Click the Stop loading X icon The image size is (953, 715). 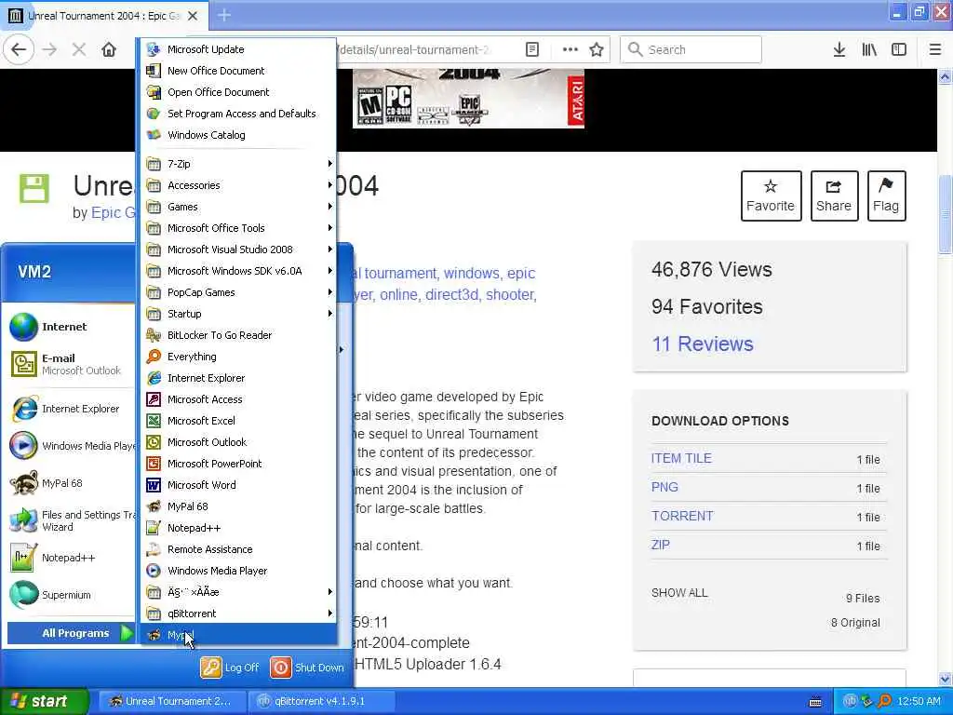[x=79, y=49]
